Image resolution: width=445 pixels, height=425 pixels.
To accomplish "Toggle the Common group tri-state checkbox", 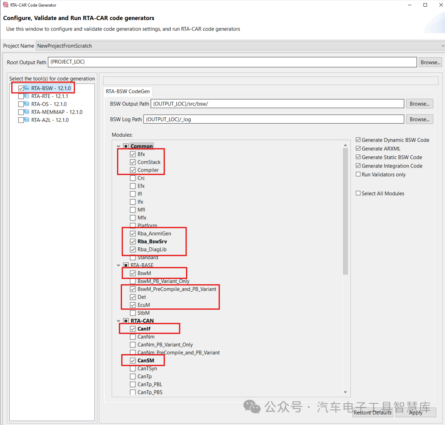I will 126,146.
